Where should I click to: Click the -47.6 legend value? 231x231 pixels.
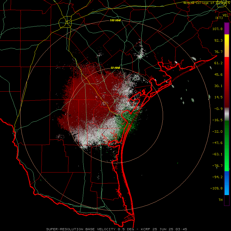[x=217, y=143]
